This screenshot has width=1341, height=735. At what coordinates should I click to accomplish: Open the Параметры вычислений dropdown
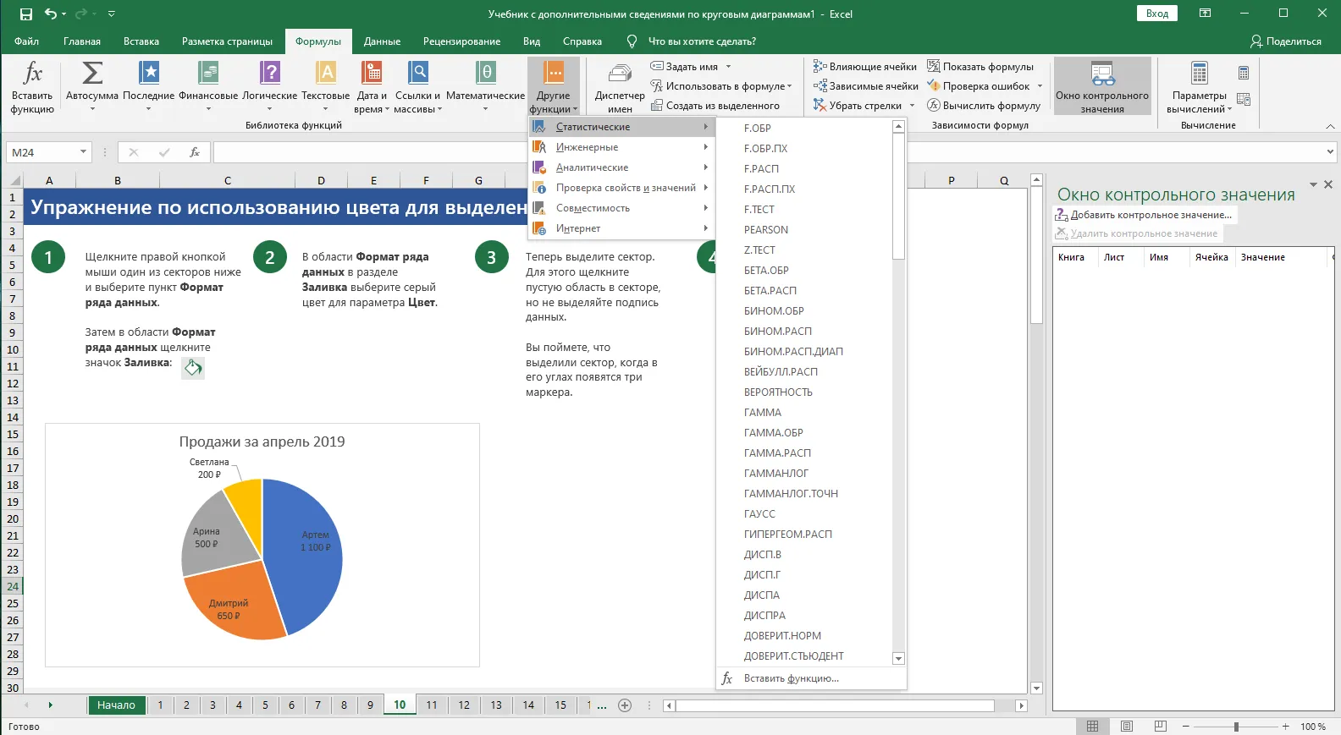[x=1199, y=85]
